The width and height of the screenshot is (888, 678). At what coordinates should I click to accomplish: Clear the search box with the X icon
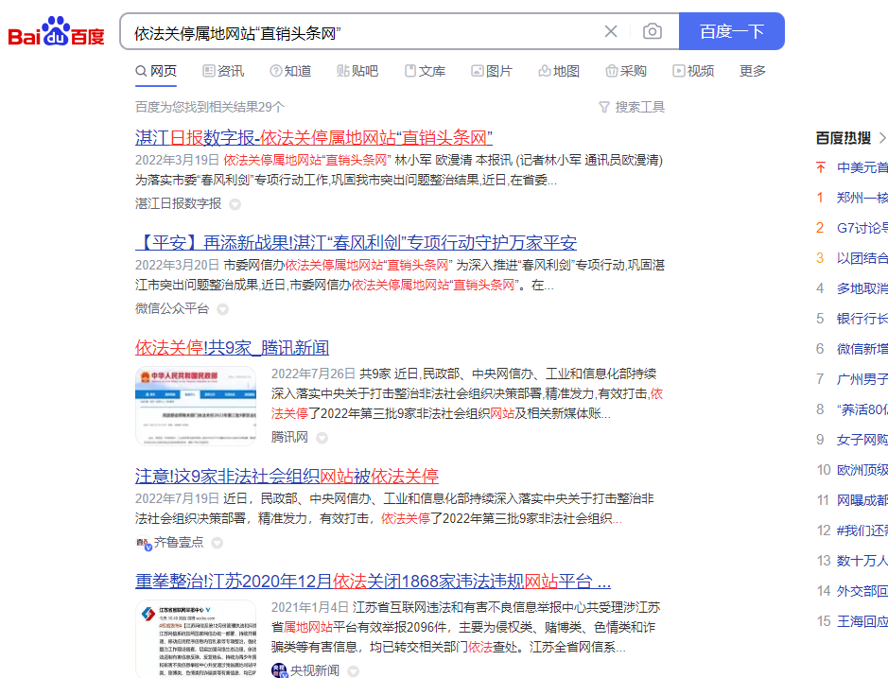(611, 32)
